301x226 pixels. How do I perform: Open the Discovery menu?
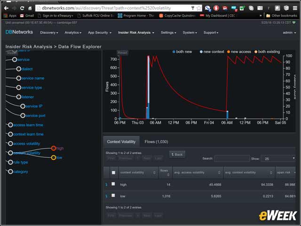click(49, 32)
